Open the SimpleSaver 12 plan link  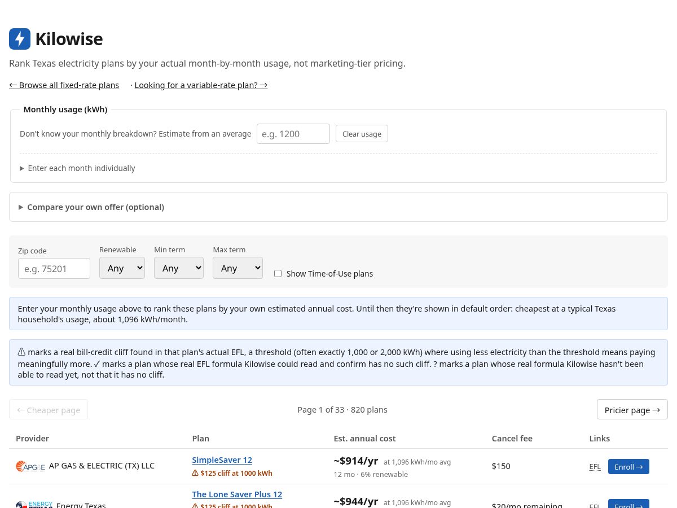(222, 460)
